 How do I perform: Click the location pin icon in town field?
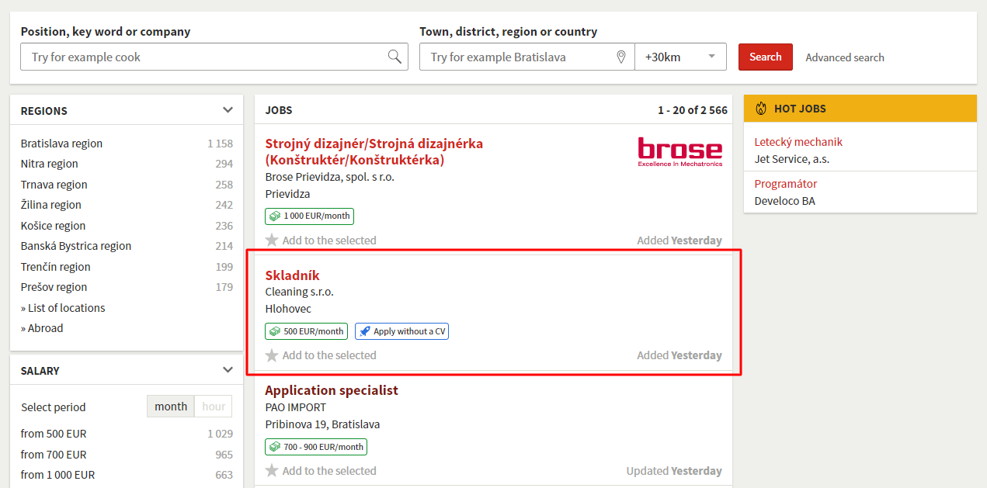click(x=621, y=57)
